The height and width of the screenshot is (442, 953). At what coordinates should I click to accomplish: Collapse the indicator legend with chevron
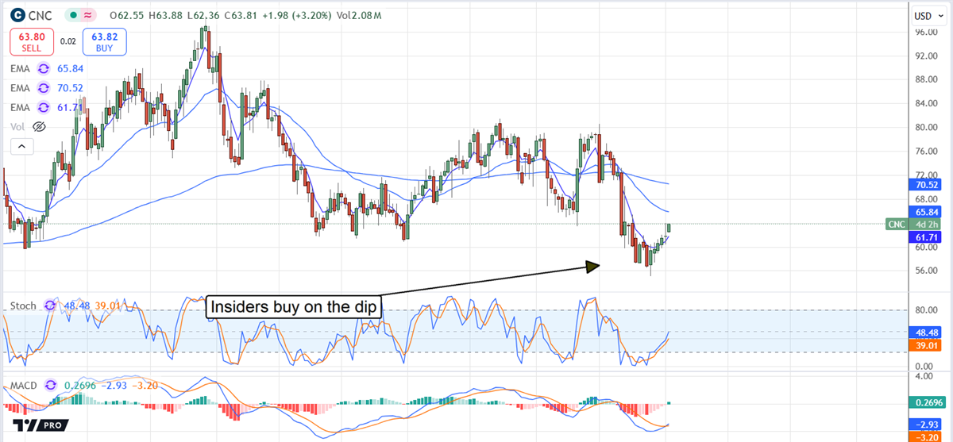[22, 146]
